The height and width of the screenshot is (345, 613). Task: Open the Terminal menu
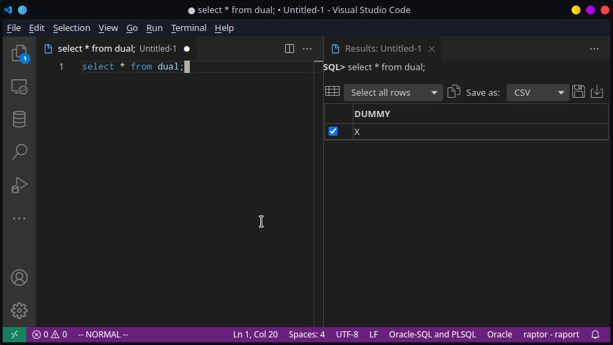tap(188, 28)
